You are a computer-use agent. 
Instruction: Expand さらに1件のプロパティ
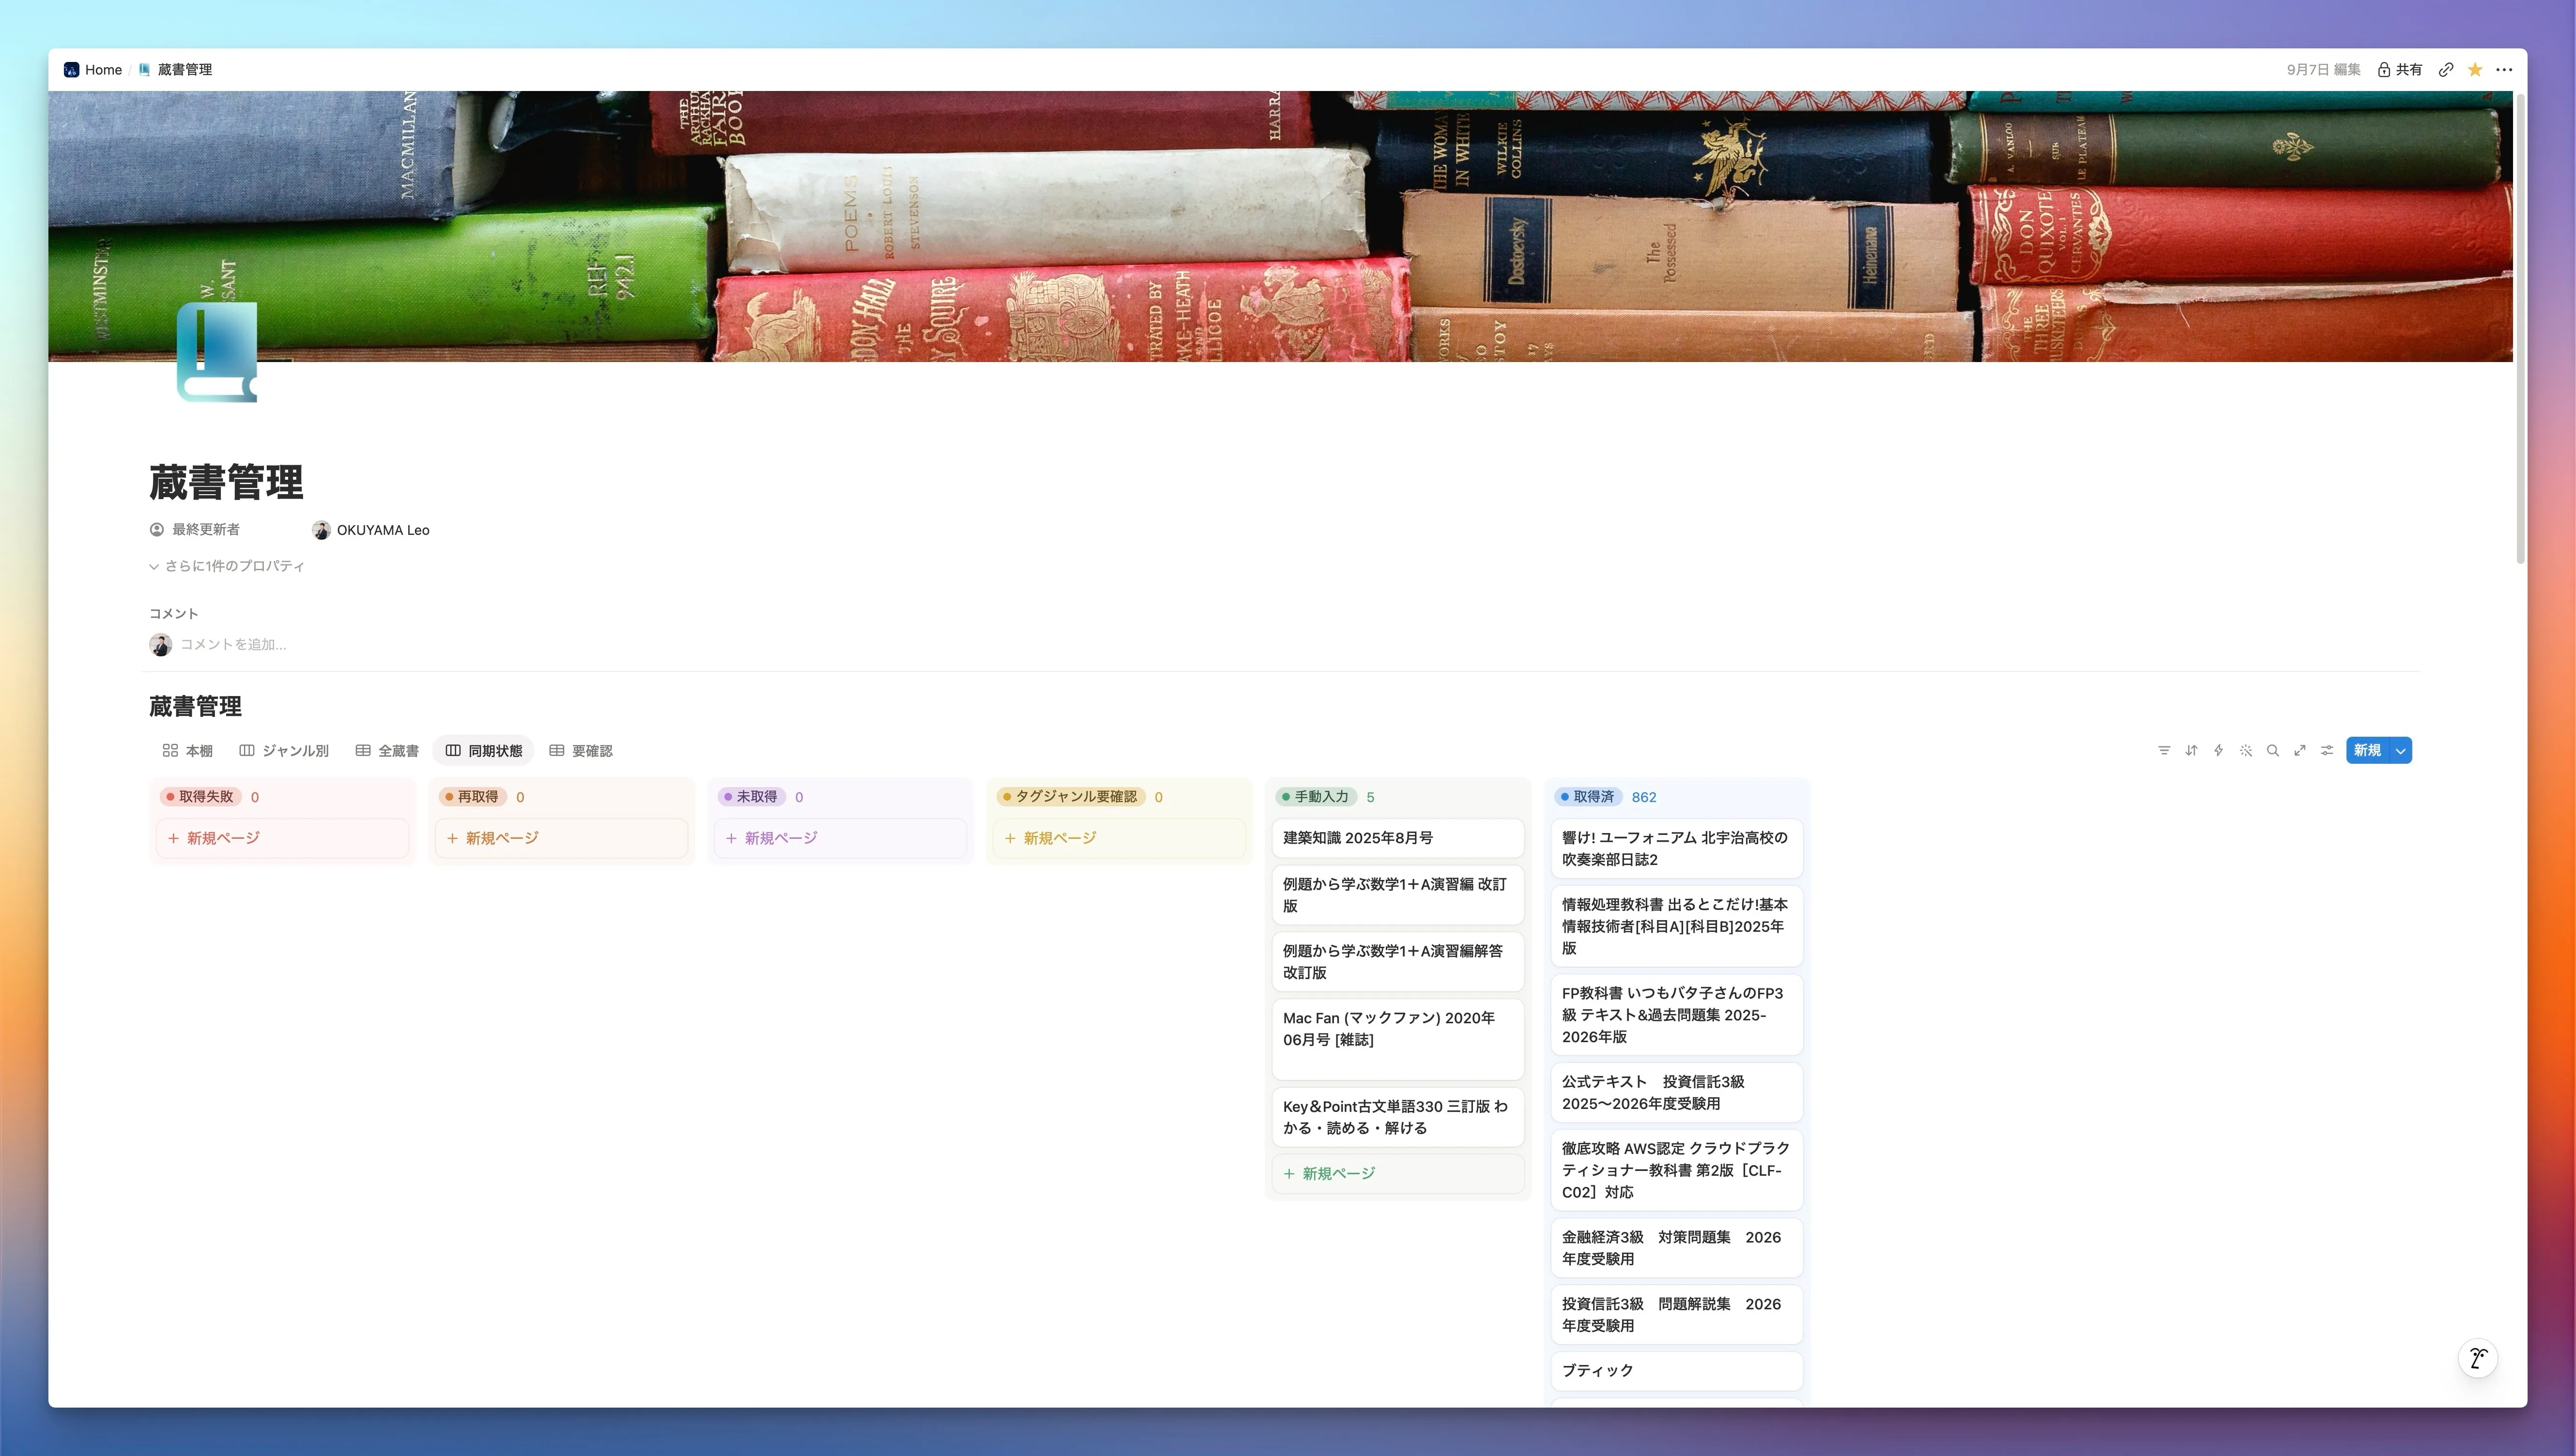[x=227, y=566]
